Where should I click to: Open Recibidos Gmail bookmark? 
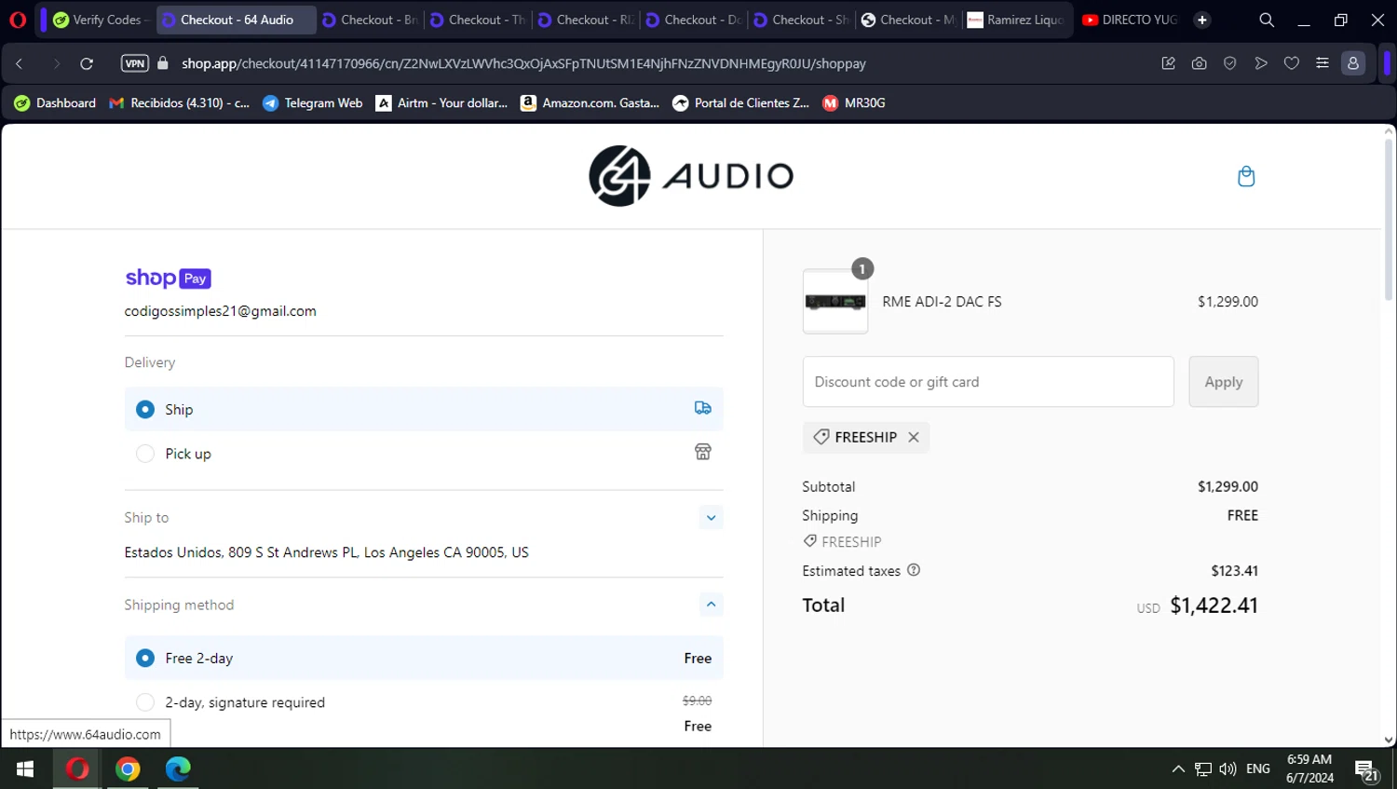tap(180, 103)
